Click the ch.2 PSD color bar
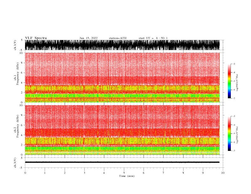The image size is (251, 194). pyautogui.click(x=229, y=133)
